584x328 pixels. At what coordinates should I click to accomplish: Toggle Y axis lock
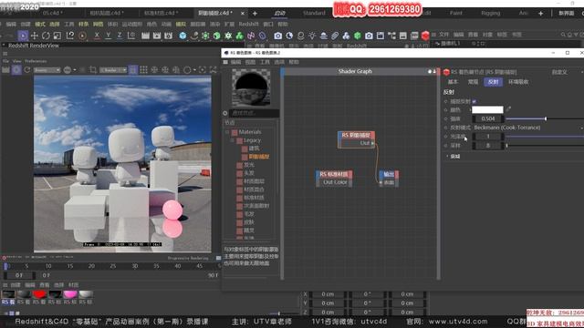tap(108, 36)
